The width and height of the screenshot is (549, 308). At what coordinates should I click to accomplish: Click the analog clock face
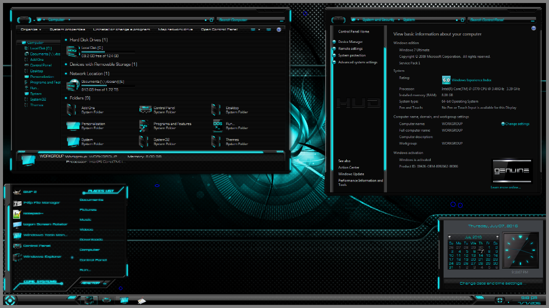(521, 250)
